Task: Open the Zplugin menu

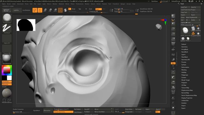Action: pos(123,4)
